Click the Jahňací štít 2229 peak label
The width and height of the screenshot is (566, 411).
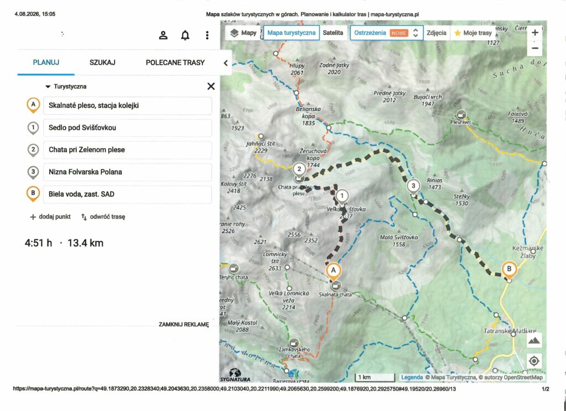tap(261, 147)
